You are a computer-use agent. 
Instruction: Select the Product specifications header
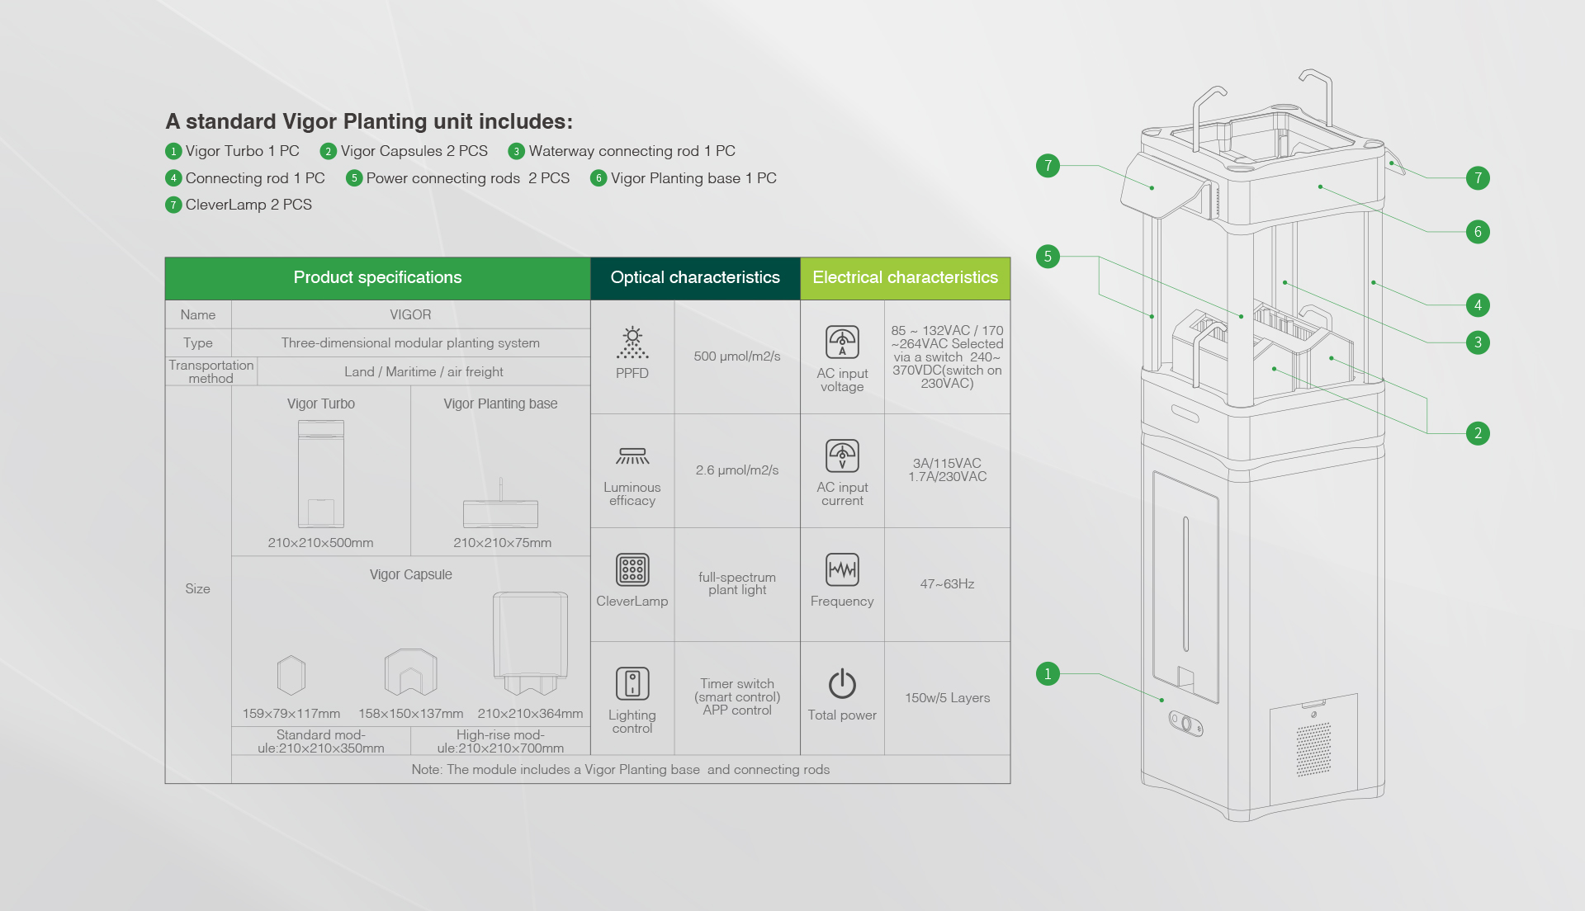point(377,278)
